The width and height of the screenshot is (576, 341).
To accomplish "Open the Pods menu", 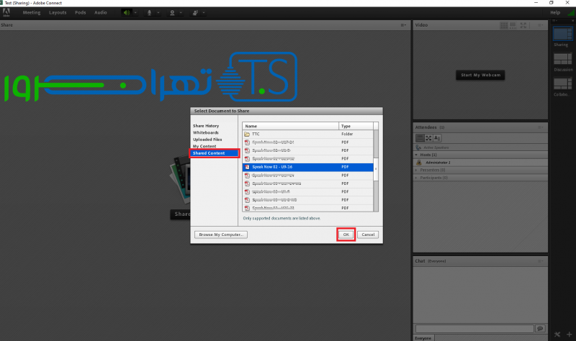I will tap(81, 12).
